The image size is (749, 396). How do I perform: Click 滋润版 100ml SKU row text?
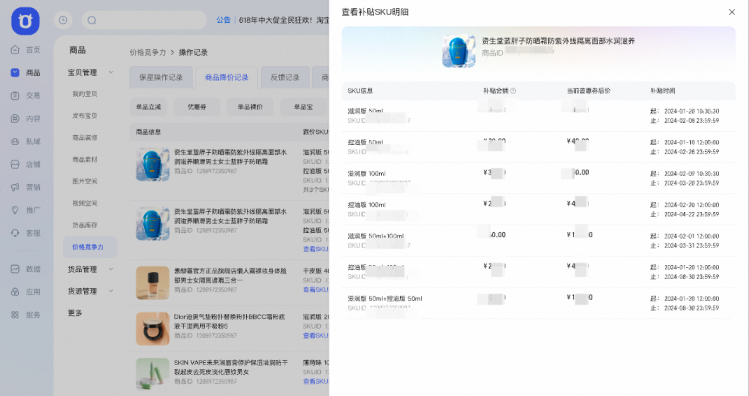(x=367, y=173)
